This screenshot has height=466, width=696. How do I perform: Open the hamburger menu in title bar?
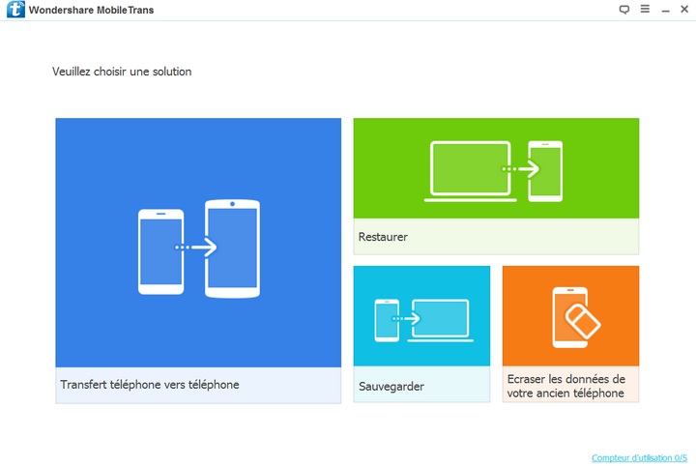click(x=645, y=9)
